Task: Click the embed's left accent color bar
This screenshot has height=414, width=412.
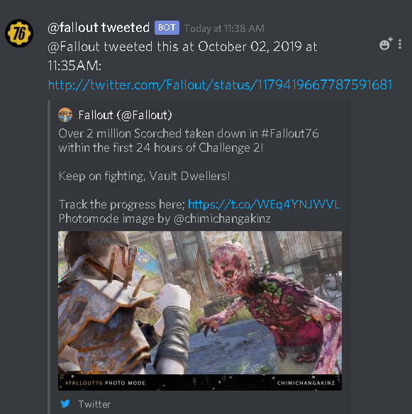Action: point(49,257)
